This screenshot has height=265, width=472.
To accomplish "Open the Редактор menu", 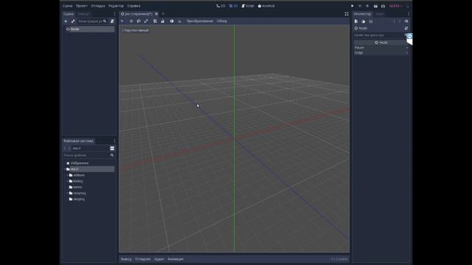I will click(x=116, y=6).
